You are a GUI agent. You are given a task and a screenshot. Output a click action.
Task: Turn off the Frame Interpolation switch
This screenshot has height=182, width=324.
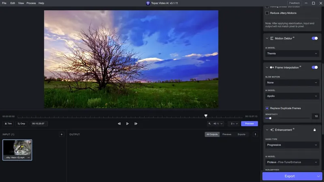tap(315, 67)
